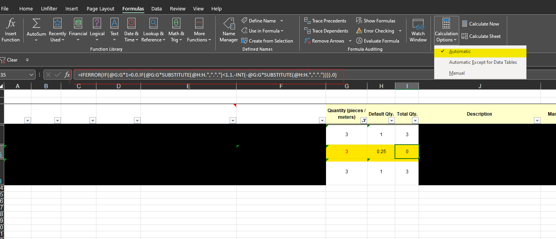Select column J header
Screen dimensions: 556x239
(480, 86)
